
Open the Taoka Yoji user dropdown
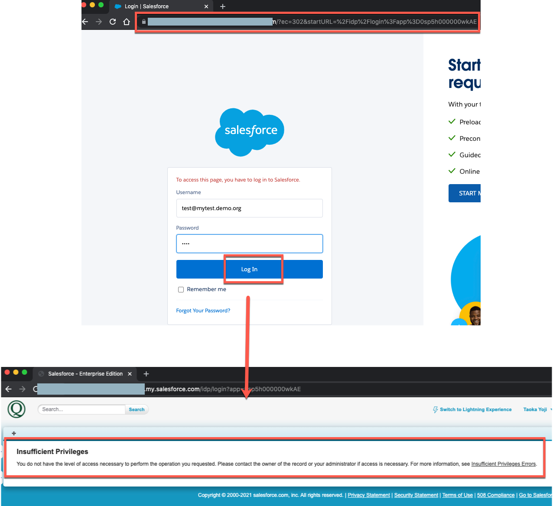click(x=536, y=409)
